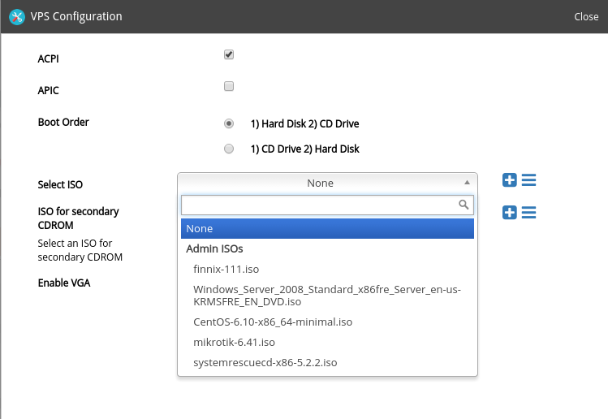The image size is (608, 419).
Task: Click the Select ISO label
Action: (x=60, y=184)
